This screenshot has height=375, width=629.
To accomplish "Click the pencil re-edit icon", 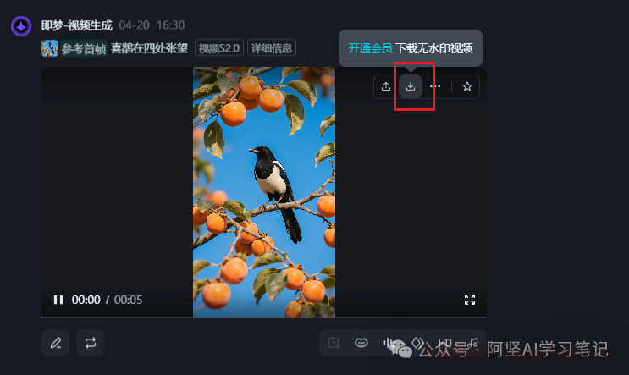I will pos(56,343).
